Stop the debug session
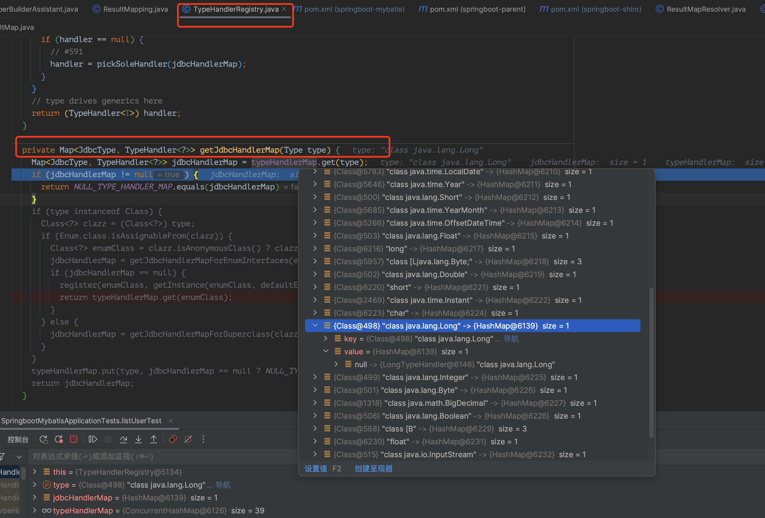Viewport: 765px width, 518px height. (x=74, y=439)
